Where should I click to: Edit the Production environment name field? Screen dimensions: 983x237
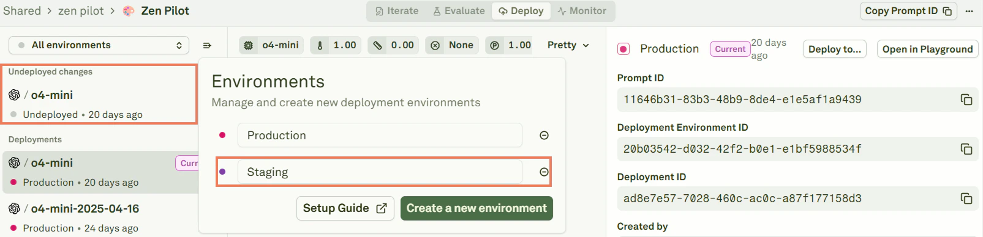(380, 136)
